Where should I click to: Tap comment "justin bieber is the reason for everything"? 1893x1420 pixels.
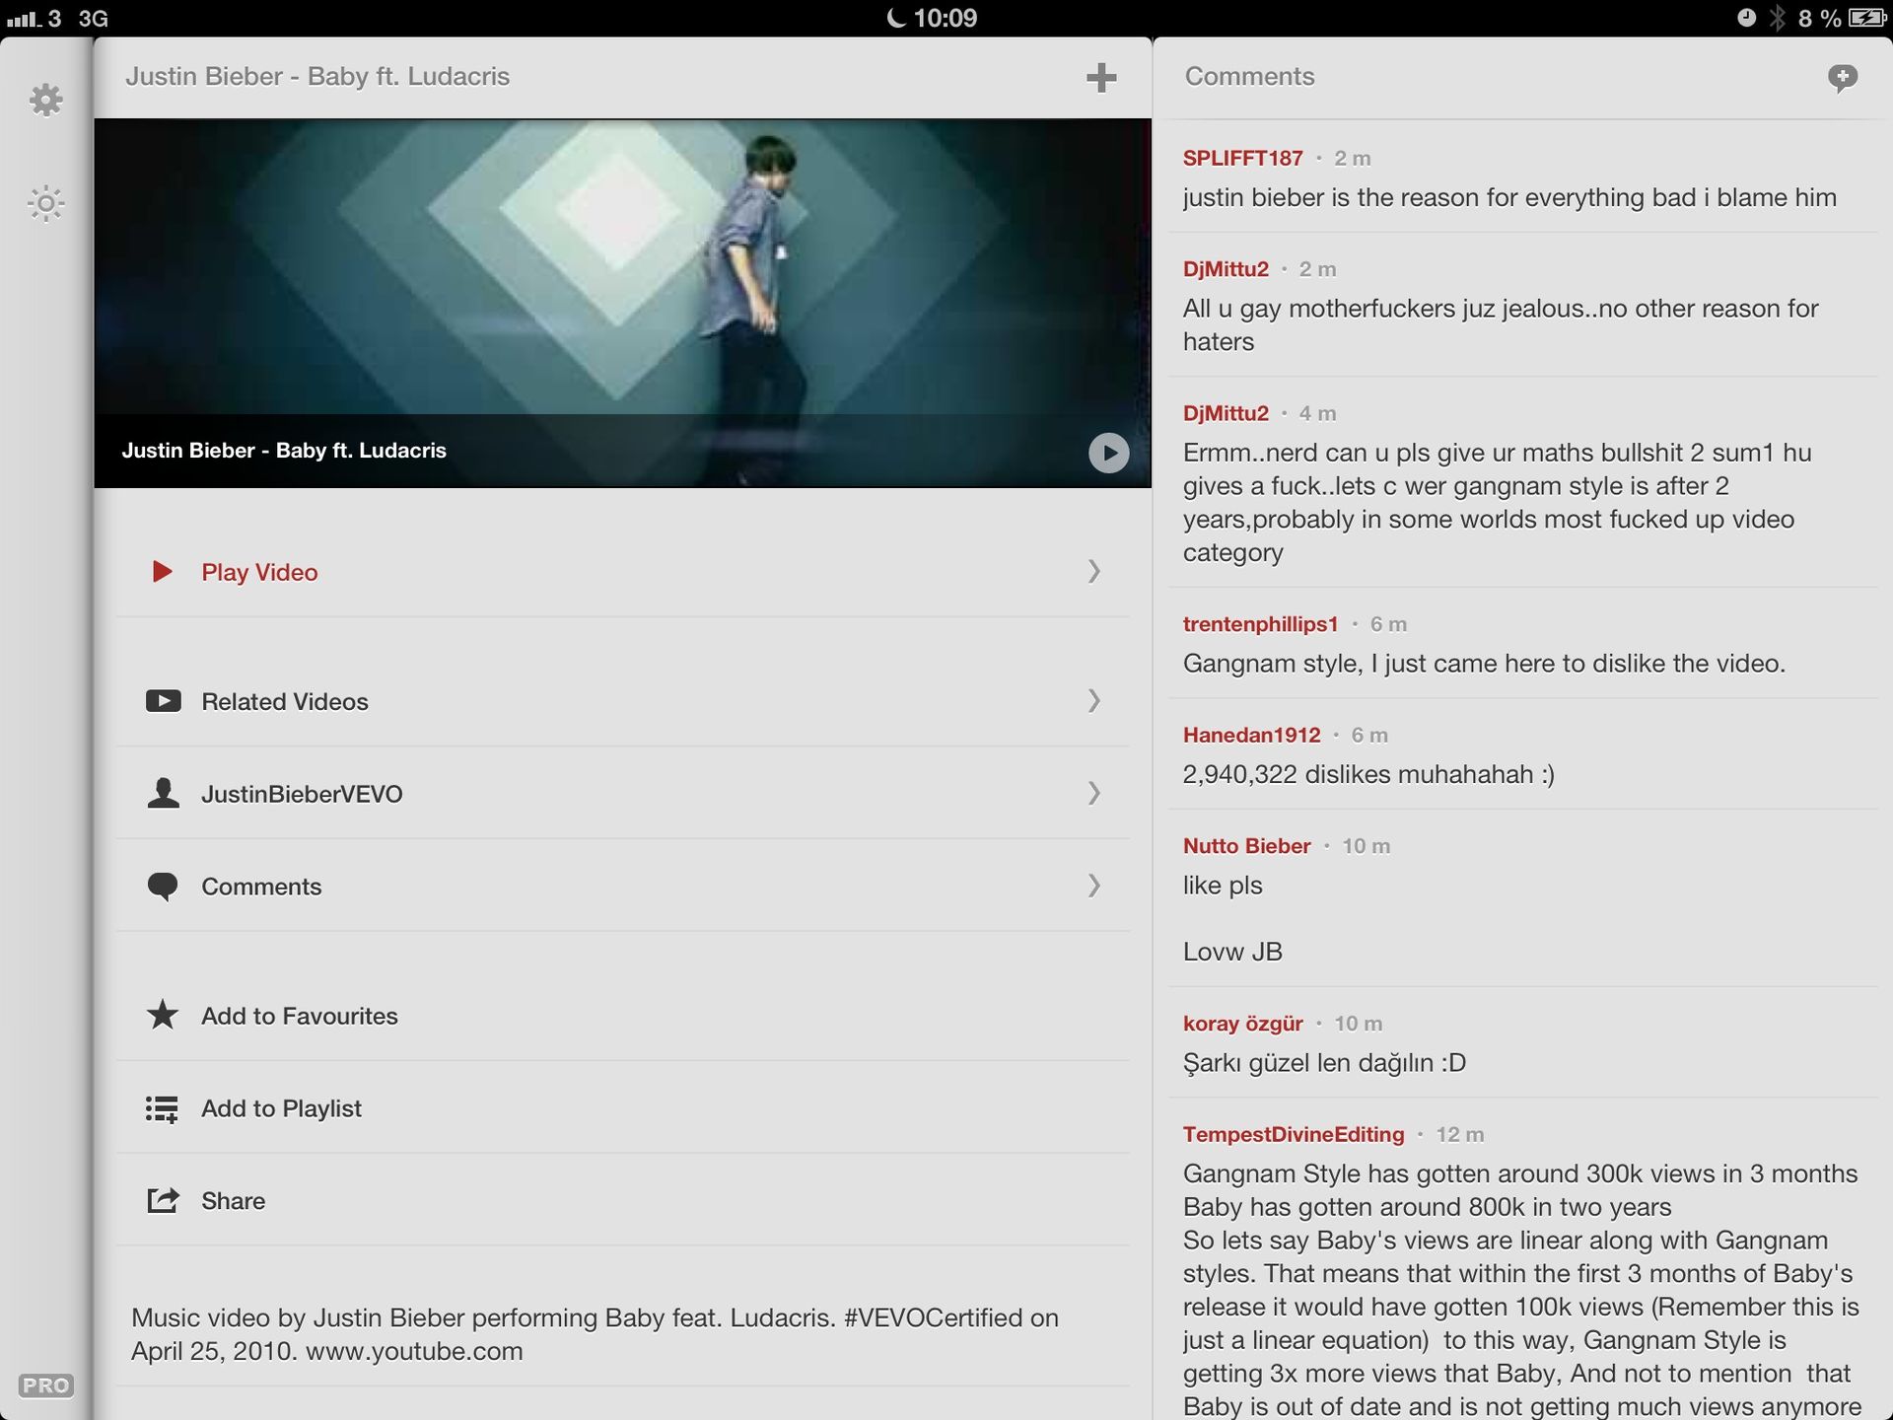1509,198
